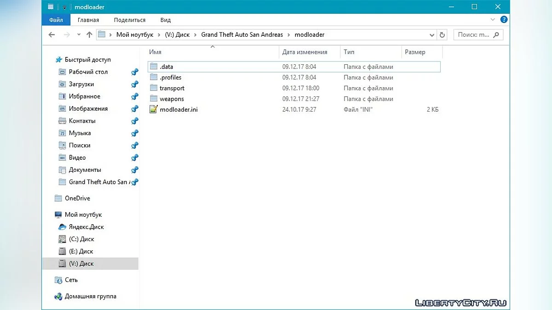Open Быстрый доступ in navigation pane
The width and height of the screenshot is (552, 310).
[x=87, y=60]
